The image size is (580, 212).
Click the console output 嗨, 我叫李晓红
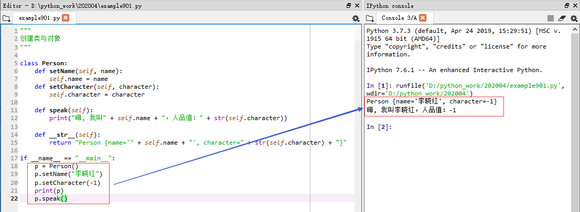(411, 110)
